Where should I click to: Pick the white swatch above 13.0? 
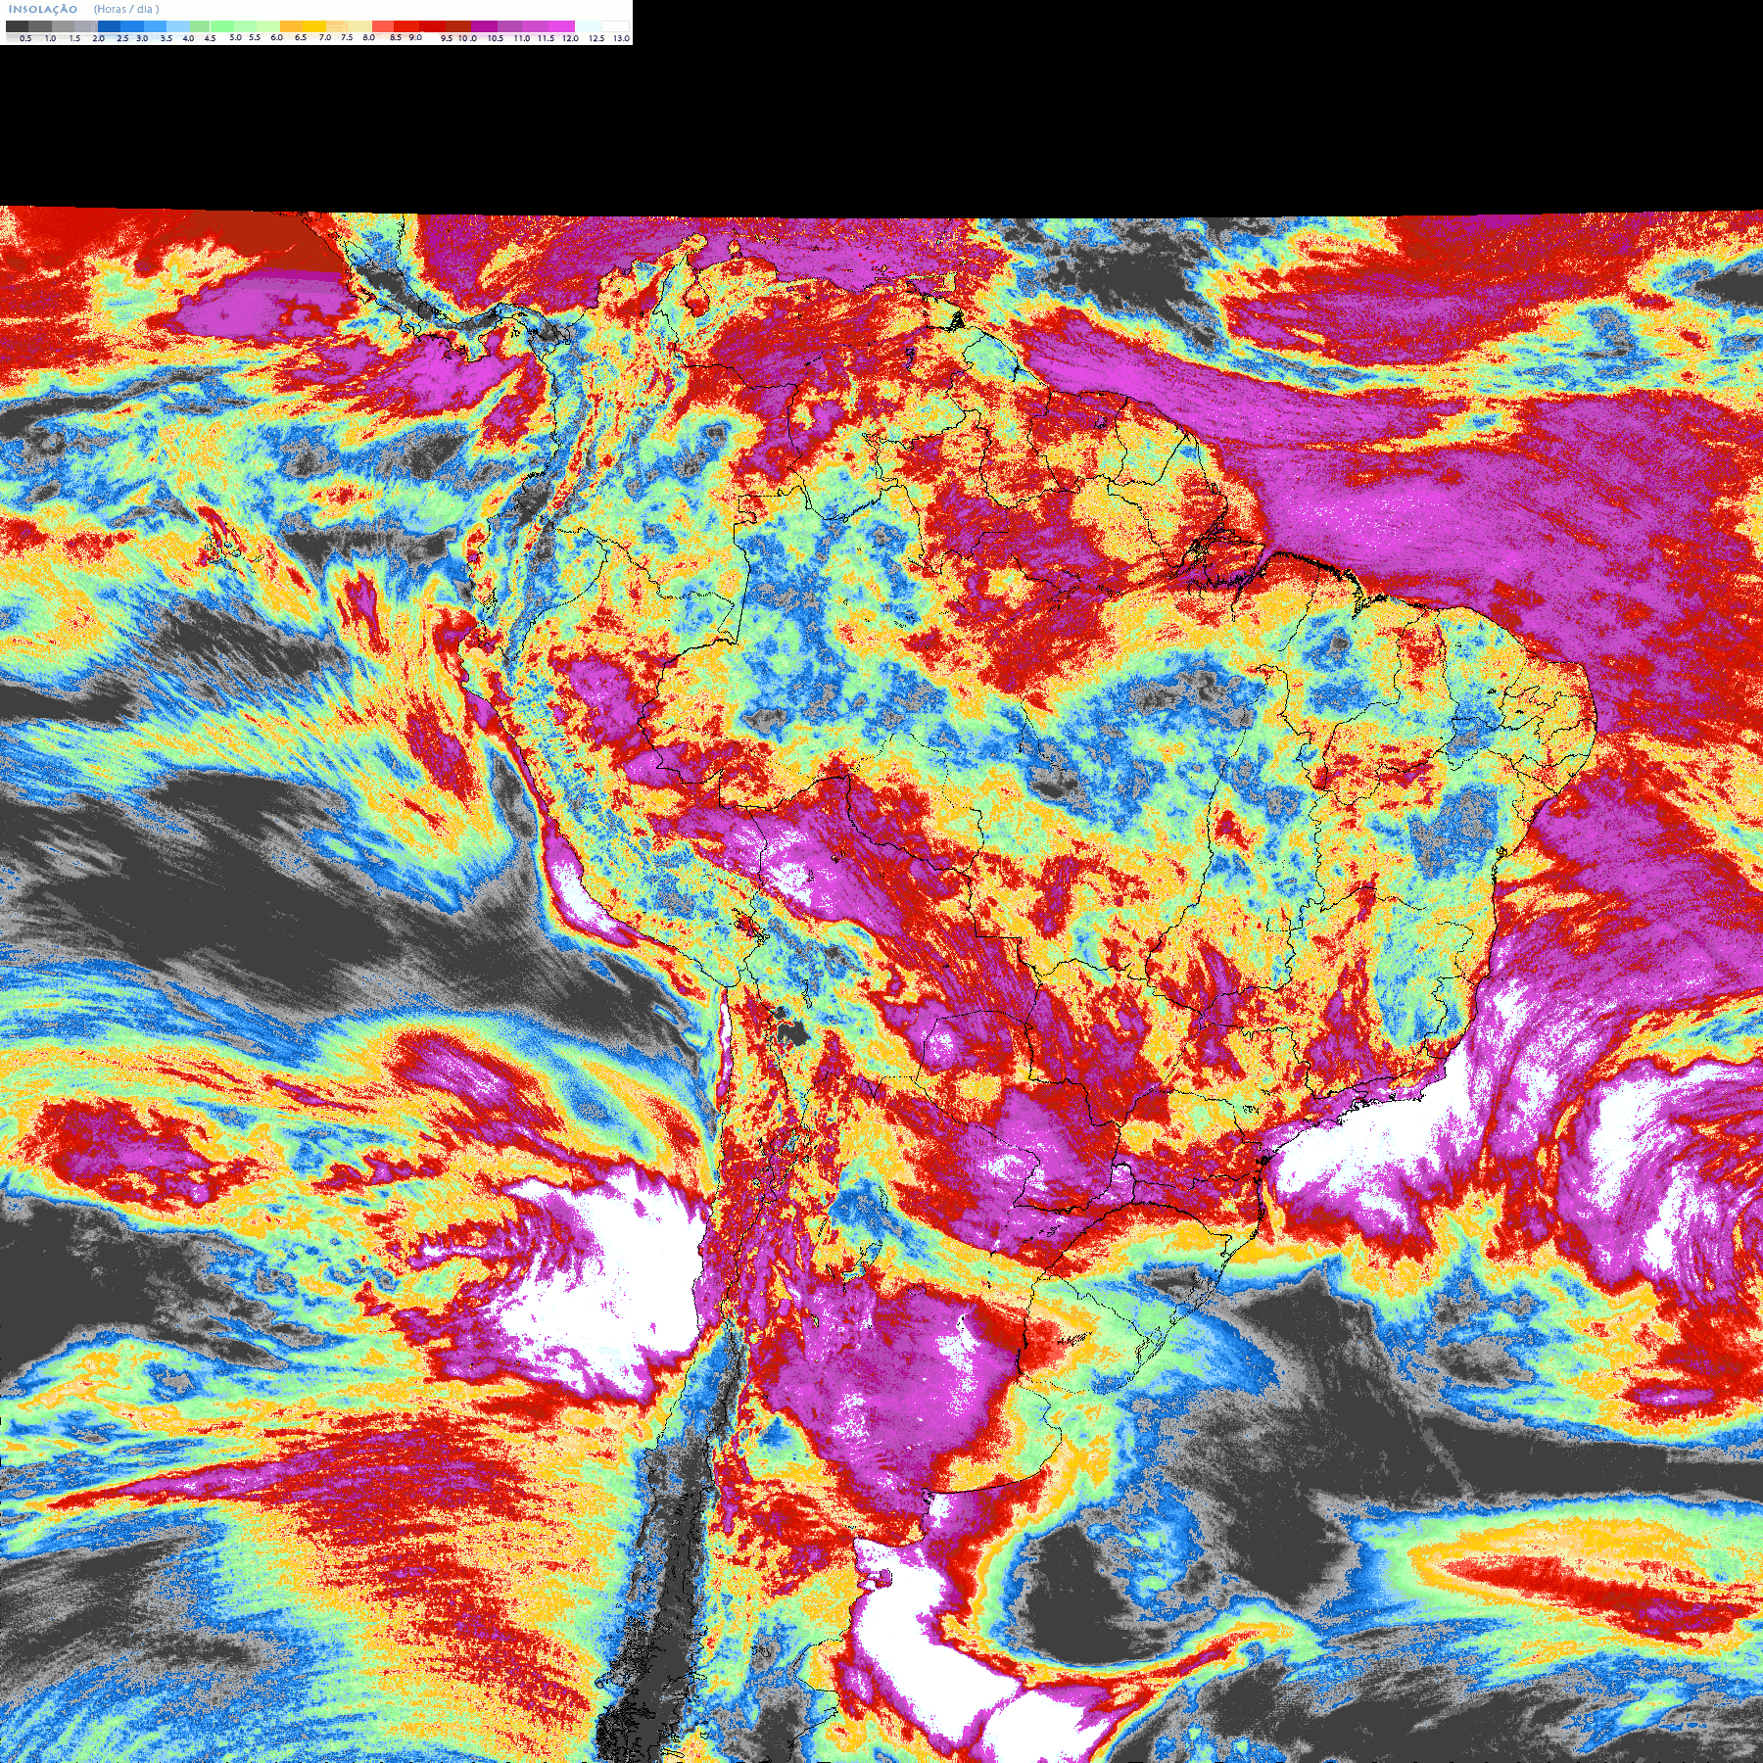point(615,26)
